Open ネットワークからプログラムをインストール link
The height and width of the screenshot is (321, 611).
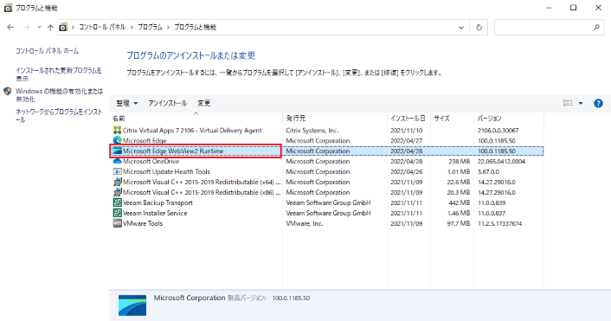pos(59,116)
